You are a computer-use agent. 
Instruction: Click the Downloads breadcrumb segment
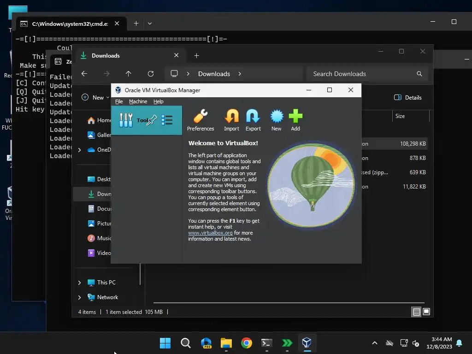(214, 74)
